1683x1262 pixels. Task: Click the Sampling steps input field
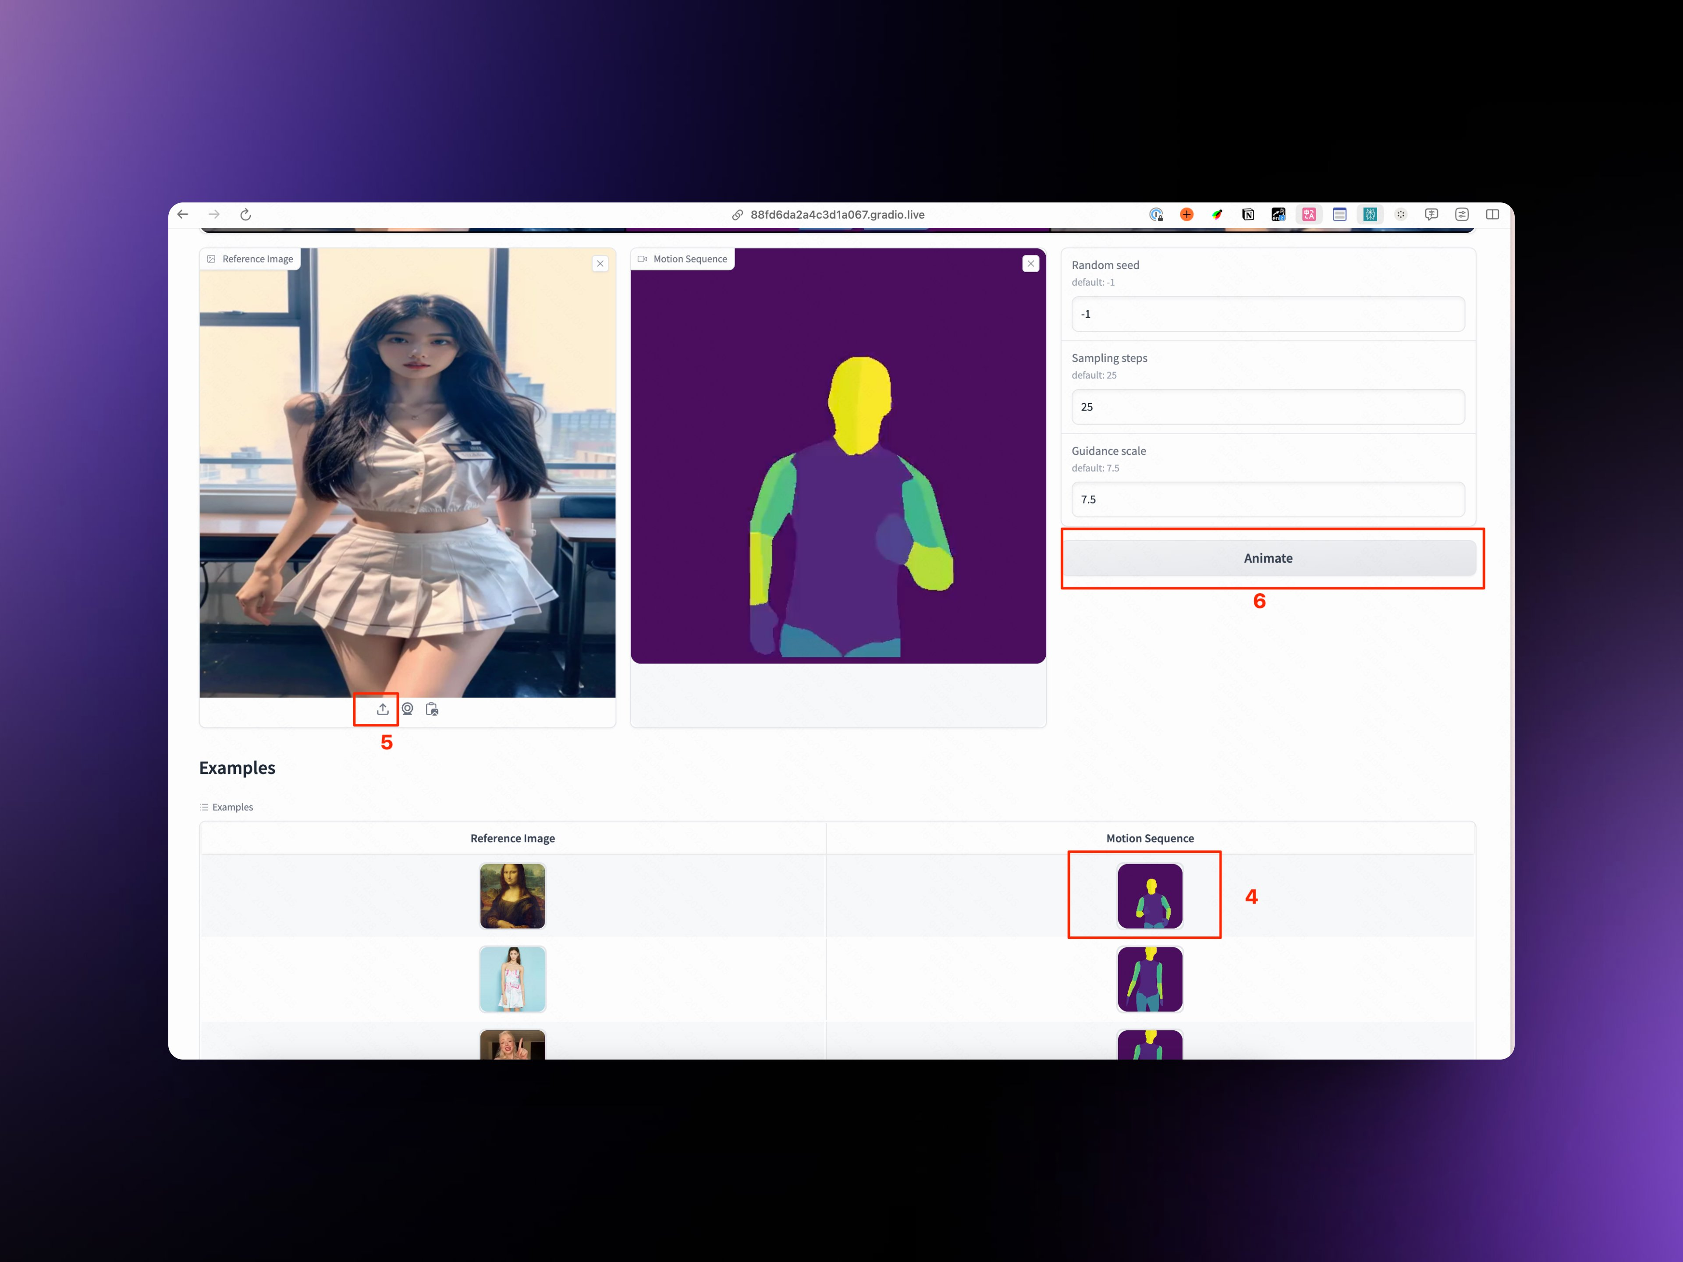[x=1267, y=407]
